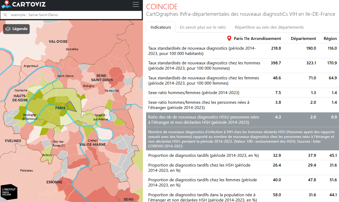Open the Légende panel
This screenshot has width=339, height=202.
tap(17, 29)
